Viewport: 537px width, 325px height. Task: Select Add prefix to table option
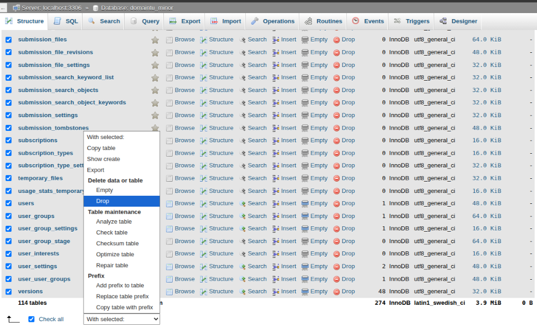point(122,285)
